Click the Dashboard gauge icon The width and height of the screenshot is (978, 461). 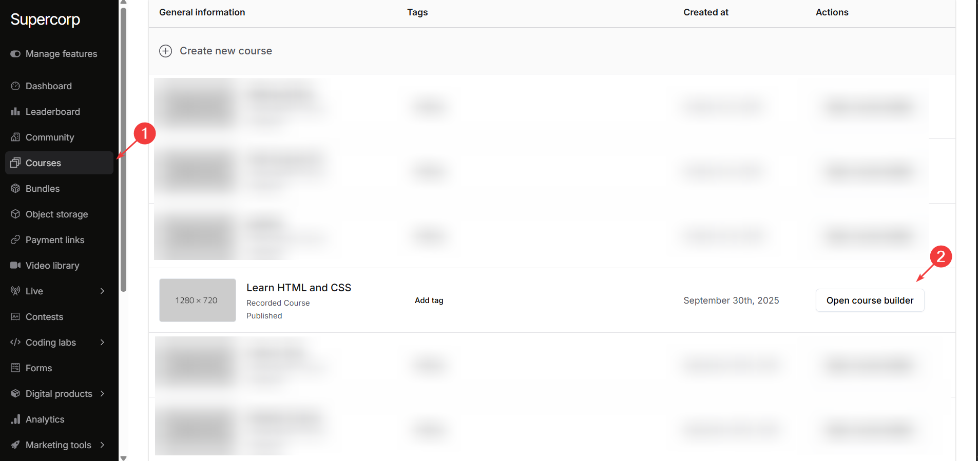pyautogui.click(x=15, y=86)
